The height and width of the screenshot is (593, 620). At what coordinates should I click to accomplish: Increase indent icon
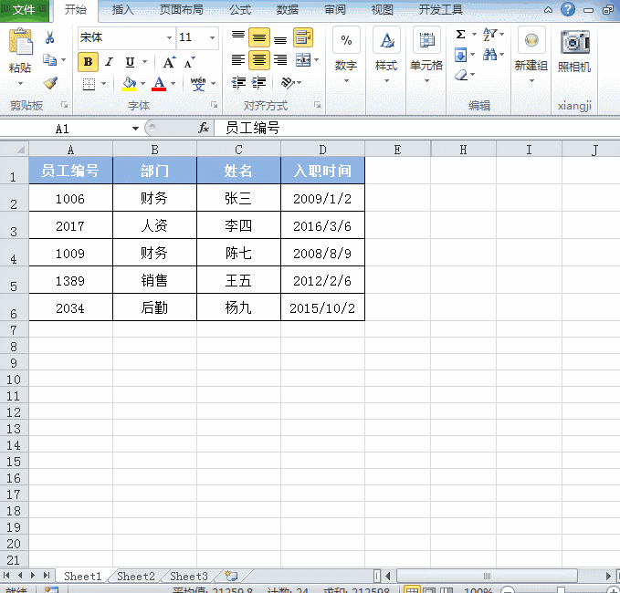coord(259,83)
